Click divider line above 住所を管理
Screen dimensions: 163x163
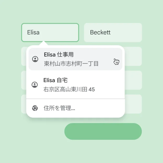[75, 99]
